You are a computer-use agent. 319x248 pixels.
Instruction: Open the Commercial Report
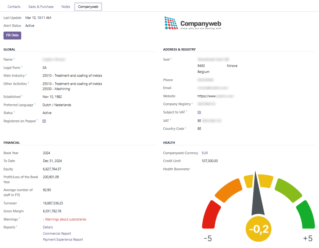tap(57, 233)
